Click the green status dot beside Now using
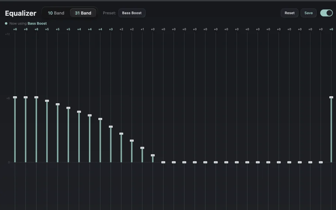This screenshot has width=336, height=210. pos(6,23)
